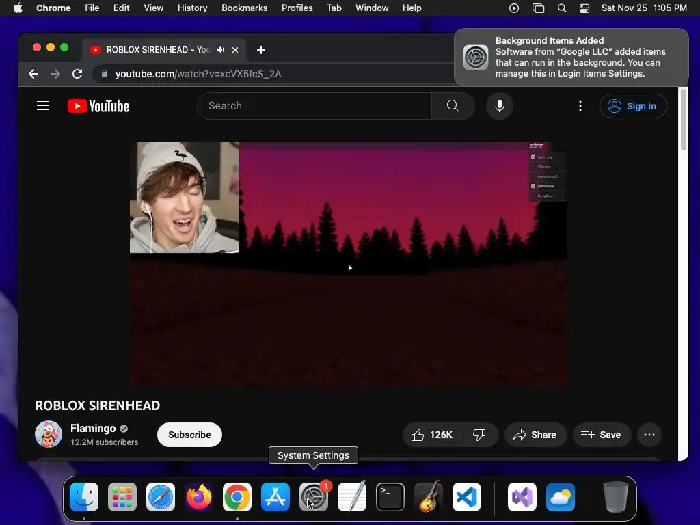
Task: Open Visual Studio purple icon in the Dock
Action: point(522,497)
